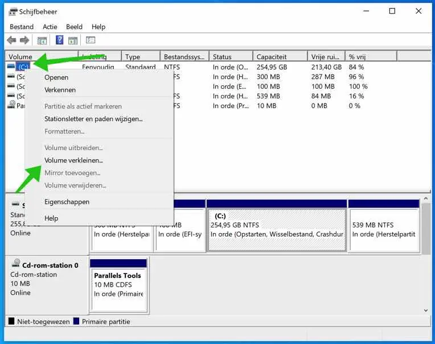Screen dimensions: 435x344
Task: Click the Forward arrow toolbar icon
Action: [24, 40]
